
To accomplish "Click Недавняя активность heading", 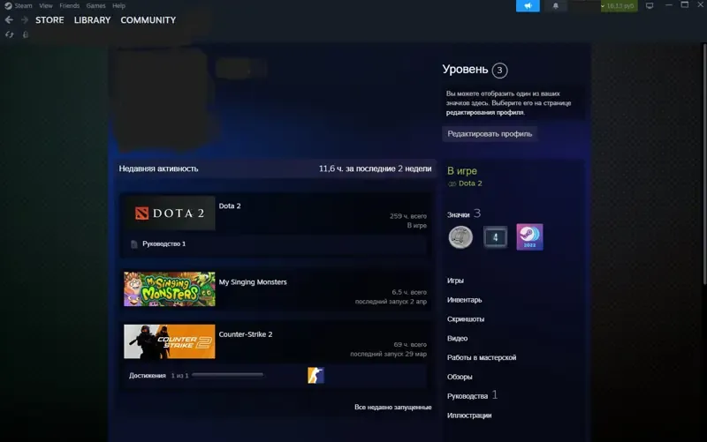I will (159, 169).
